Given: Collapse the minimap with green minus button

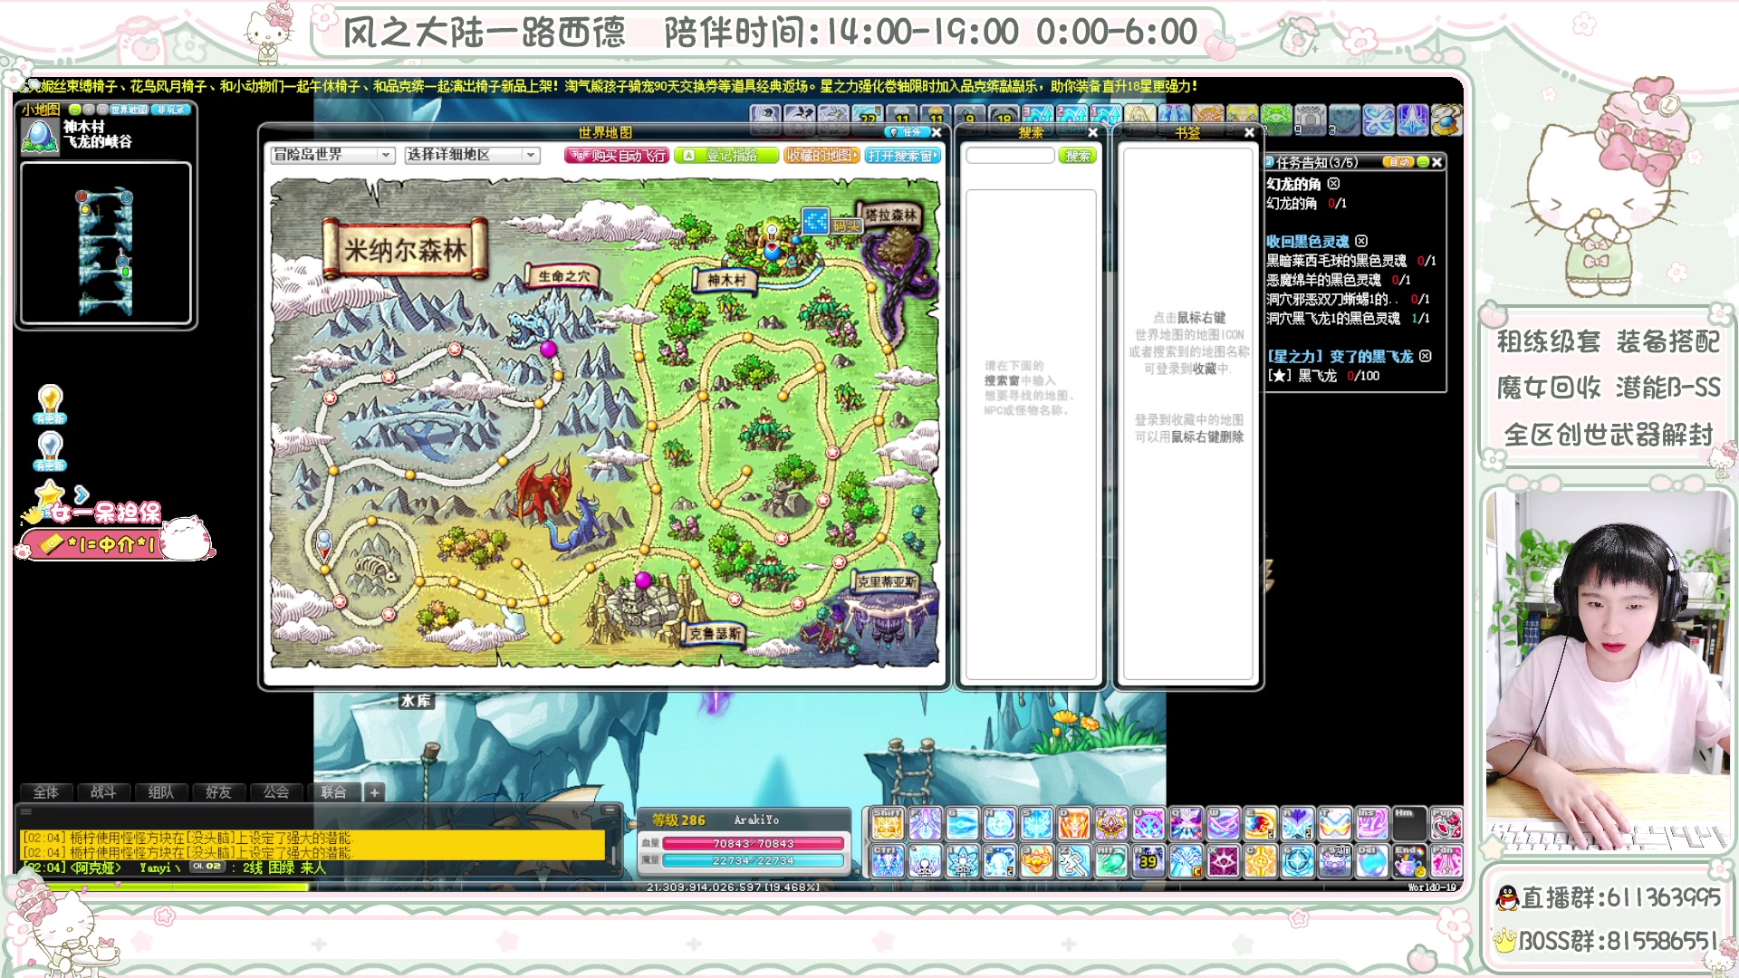Looking at the screenshot, I should point(75,110).
